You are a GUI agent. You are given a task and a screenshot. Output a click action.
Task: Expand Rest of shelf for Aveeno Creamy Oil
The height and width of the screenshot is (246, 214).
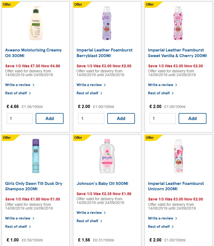16,93
